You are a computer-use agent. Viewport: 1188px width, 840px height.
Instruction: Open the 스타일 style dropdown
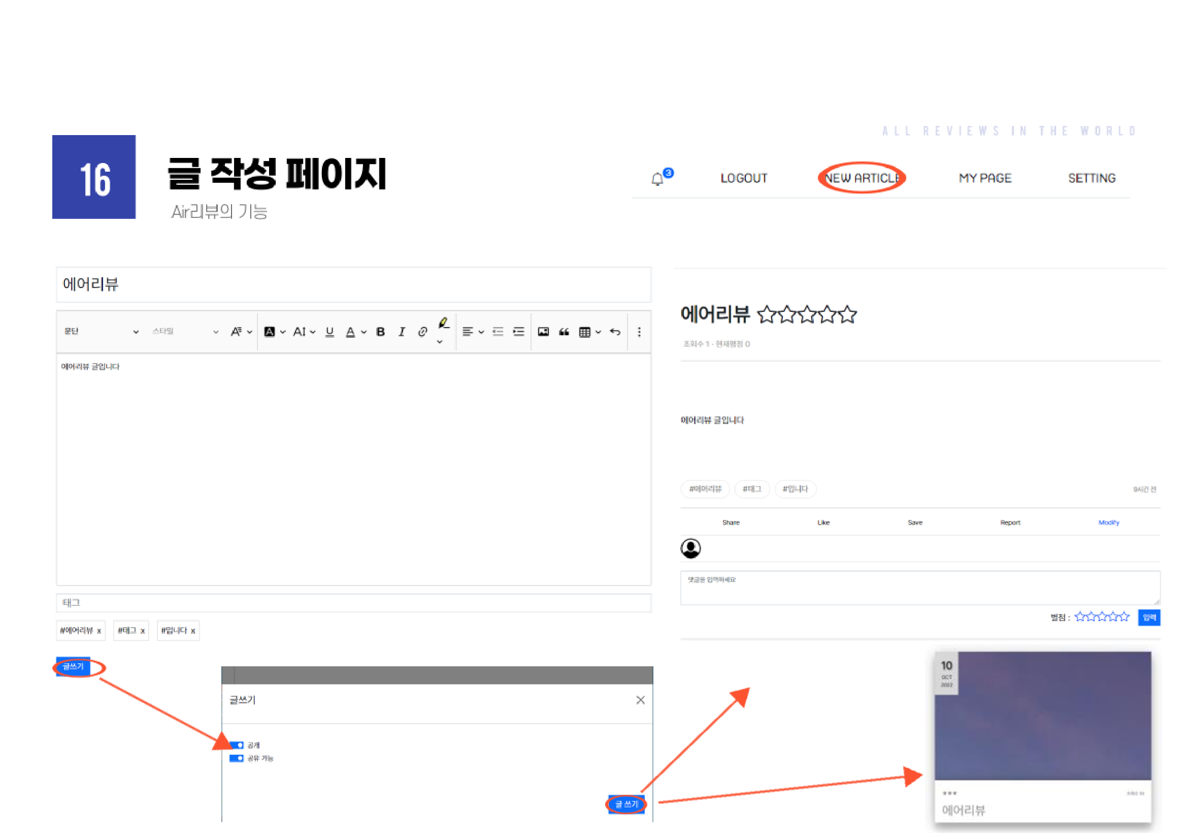(x=185, y=332)
